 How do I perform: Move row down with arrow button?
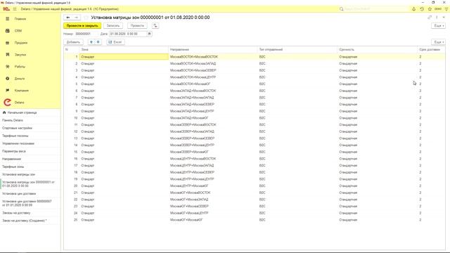tap(98, 42)
